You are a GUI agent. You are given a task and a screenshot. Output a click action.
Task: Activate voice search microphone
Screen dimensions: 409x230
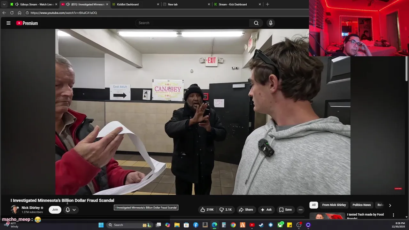tap(271, 23)
